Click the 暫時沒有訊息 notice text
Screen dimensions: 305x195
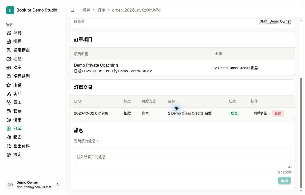(x=86, y=141)
